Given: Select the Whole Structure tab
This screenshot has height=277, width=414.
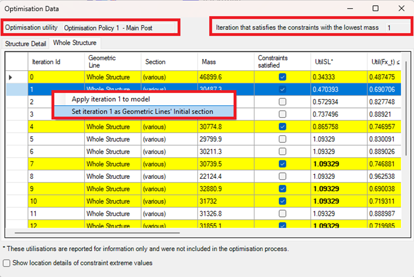Looking at the screenshot, I should [x=75, y=43].
